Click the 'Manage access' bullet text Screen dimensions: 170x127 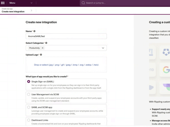pos(161,120)
